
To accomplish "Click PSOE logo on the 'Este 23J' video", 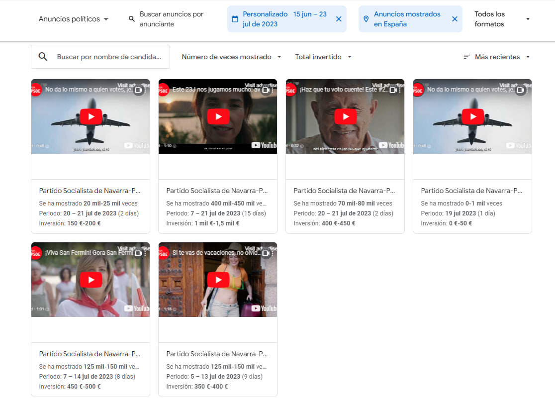I will coord(163,90).
